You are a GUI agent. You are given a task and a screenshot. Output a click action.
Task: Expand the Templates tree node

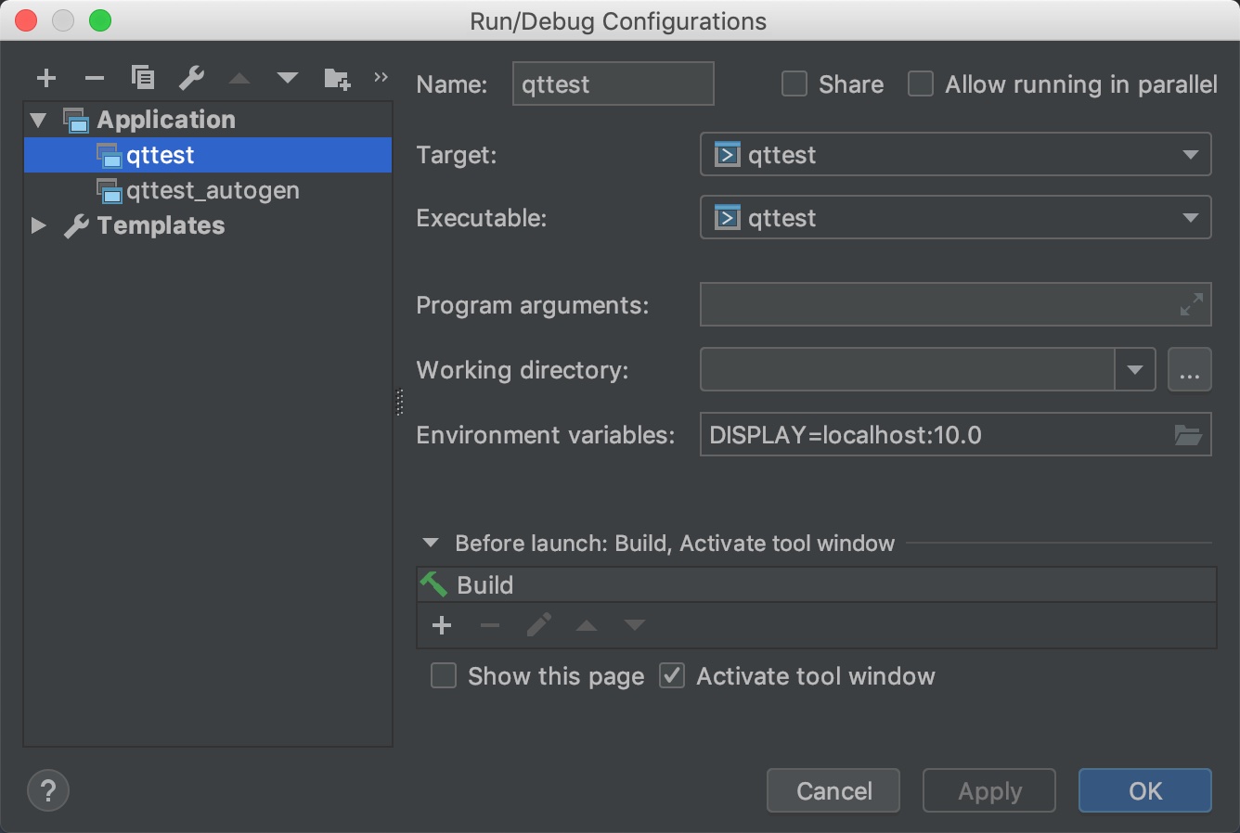pyautogui.click(x=39, y=225)
